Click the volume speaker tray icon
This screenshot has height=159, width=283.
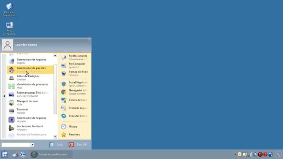point(255,154)
